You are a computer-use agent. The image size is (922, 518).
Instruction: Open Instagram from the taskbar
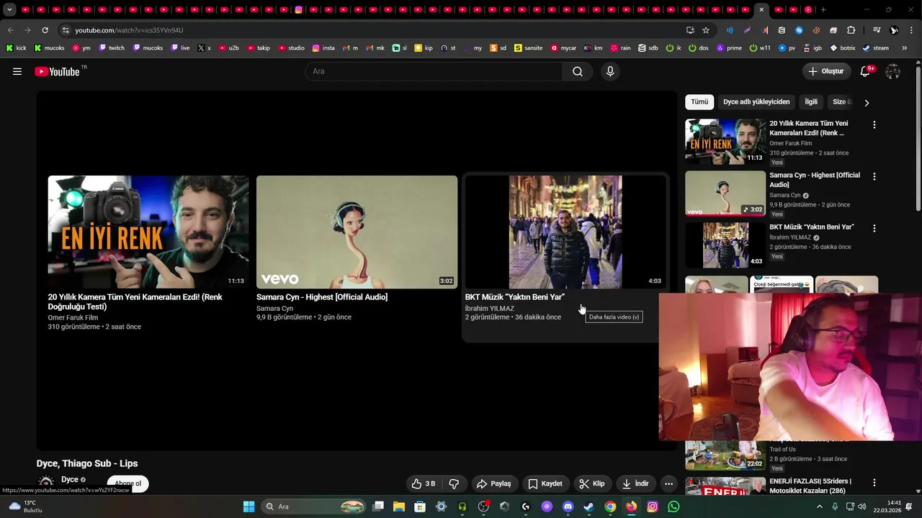pyautogui.click(x=653, y=506)
